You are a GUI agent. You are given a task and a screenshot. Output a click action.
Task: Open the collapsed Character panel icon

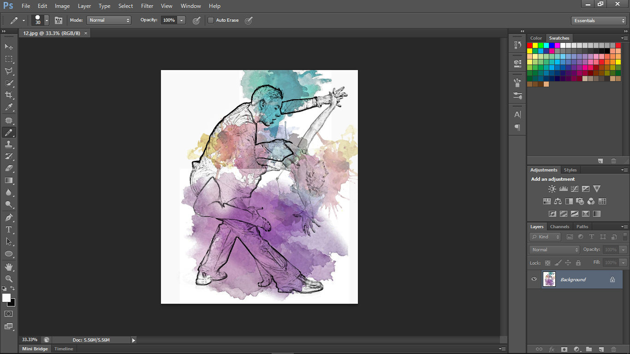pos(517,114)
